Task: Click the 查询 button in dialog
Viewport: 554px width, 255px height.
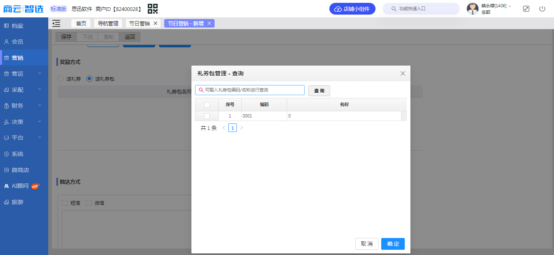Action: pos(319,91)
